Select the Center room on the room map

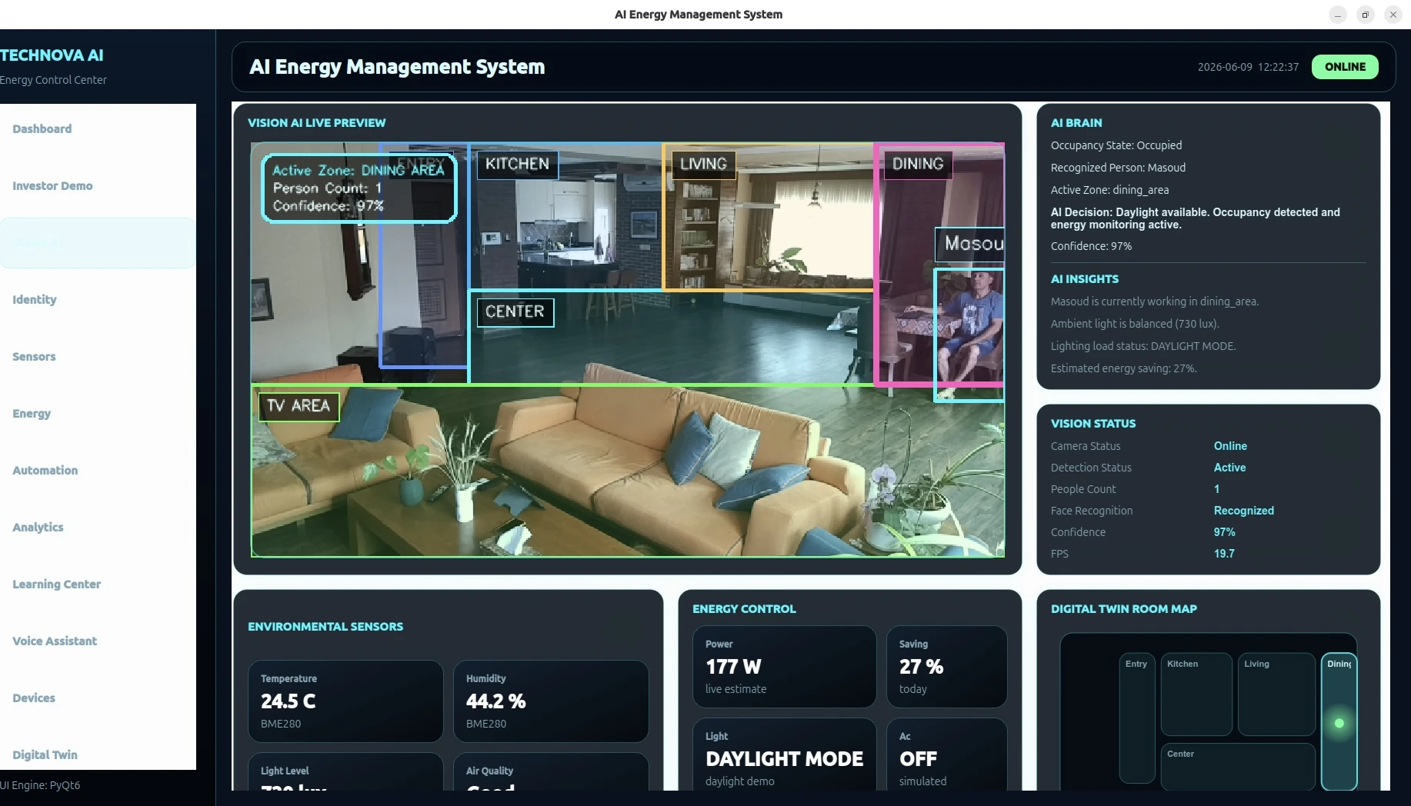pyautogui.click(x=1238, y=766)
